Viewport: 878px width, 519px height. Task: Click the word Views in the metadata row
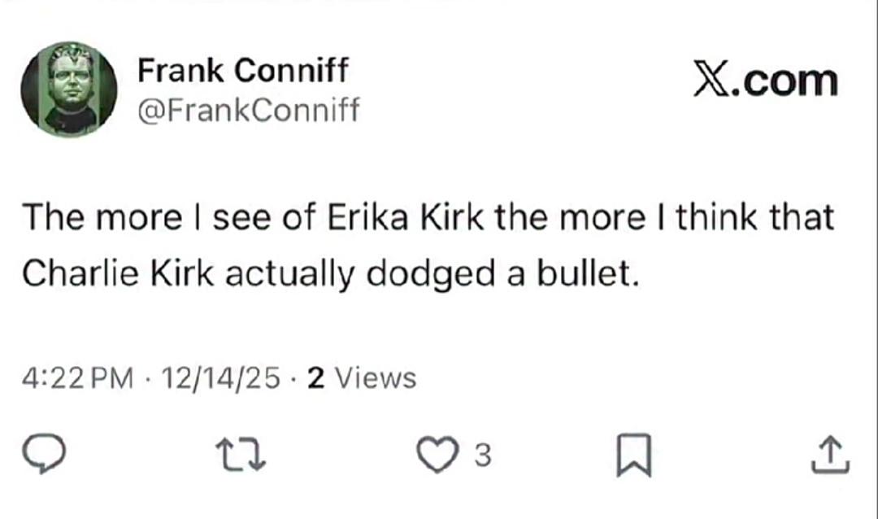coord(375,378)
